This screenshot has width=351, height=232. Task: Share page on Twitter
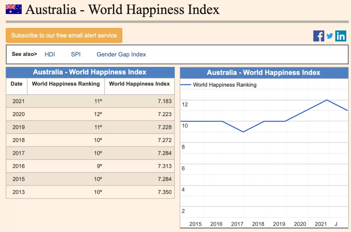[x=330, y=36]
